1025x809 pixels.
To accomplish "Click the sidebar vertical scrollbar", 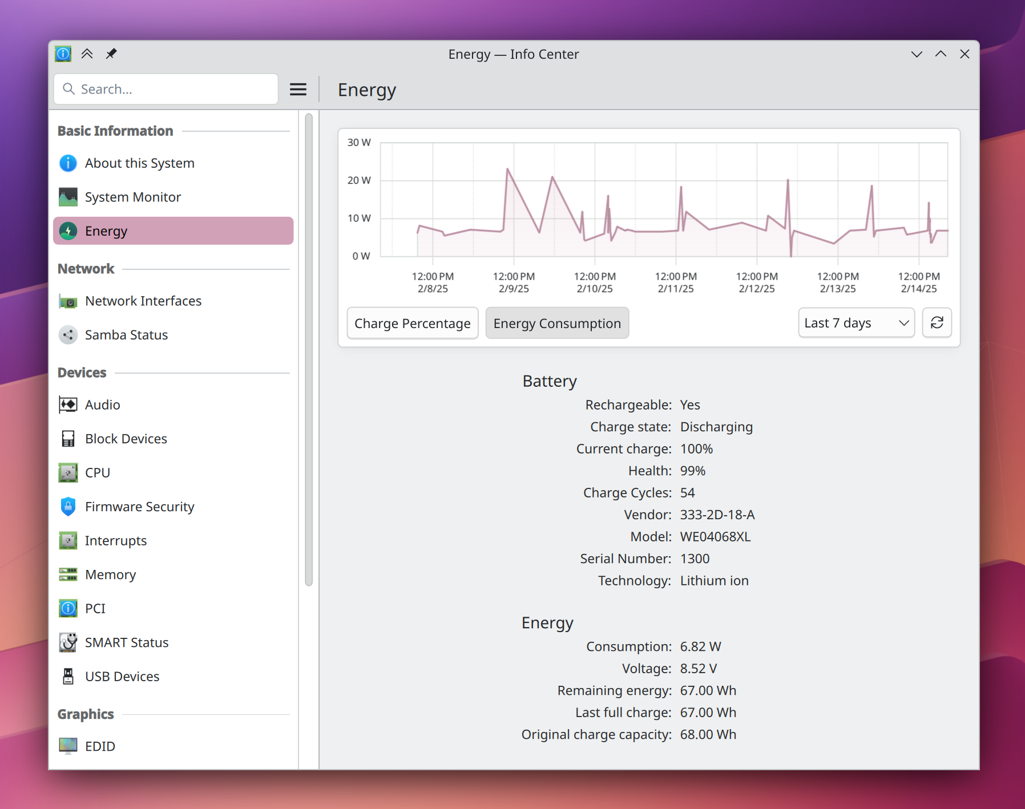I will point(309,349).
